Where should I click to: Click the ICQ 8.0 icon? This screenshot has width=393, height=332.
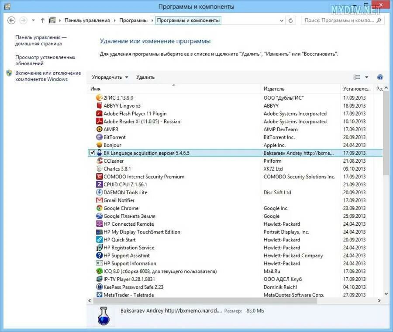pos(100,271)
